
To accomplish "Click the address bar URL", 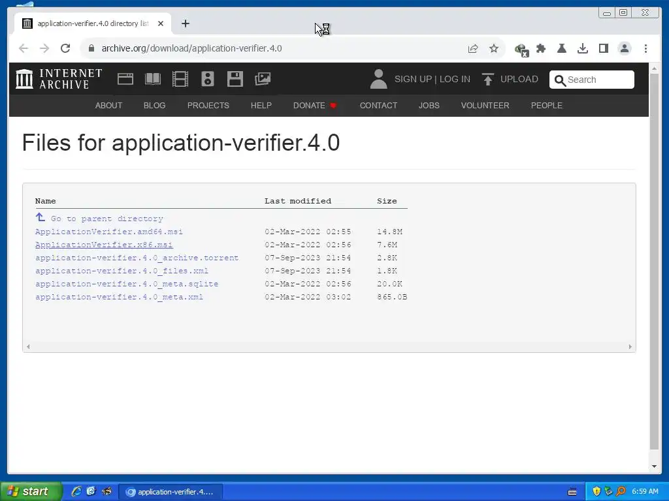I will [191, 48].
